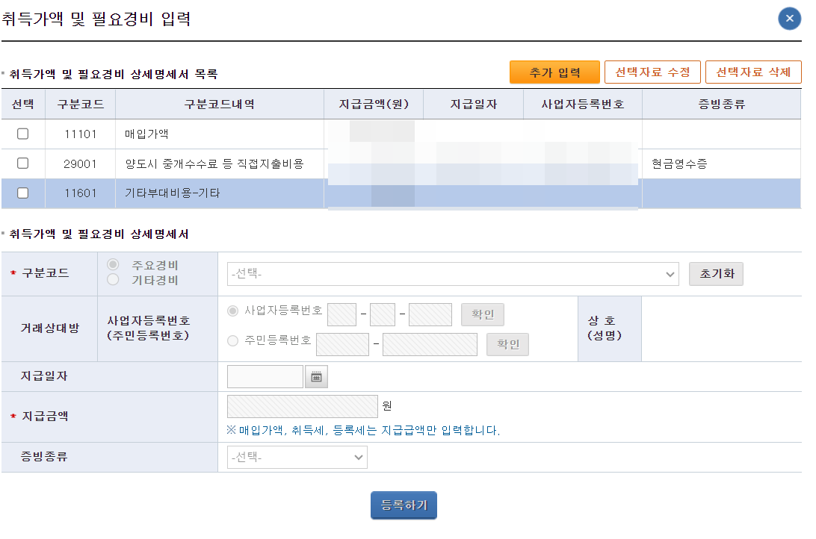The image size is (816, 539).
Task: Check the checkbox for 기타부대비용-기타 row
Action: [x=22, y=193]
